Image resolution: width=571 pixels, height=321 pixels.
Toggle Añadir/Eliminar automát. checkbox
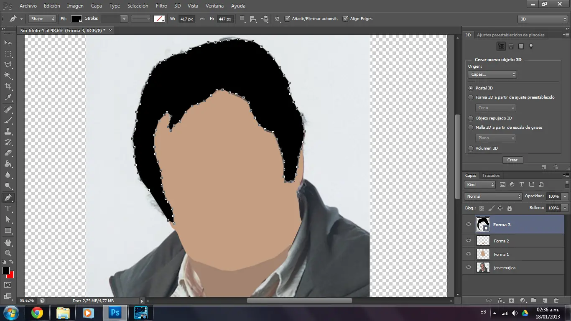click(287, 18)
